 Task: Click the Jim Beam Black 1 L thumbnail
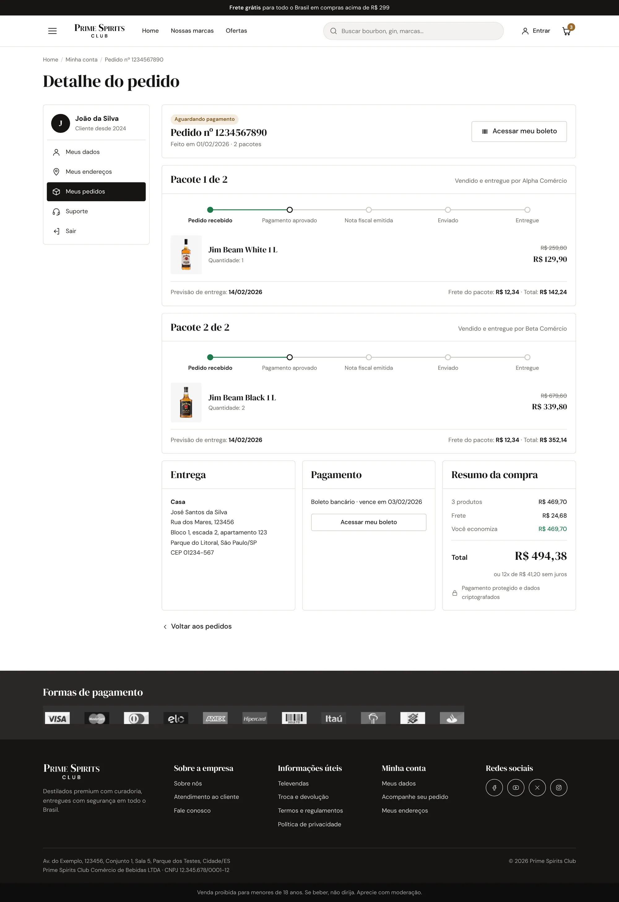point(186,403)
